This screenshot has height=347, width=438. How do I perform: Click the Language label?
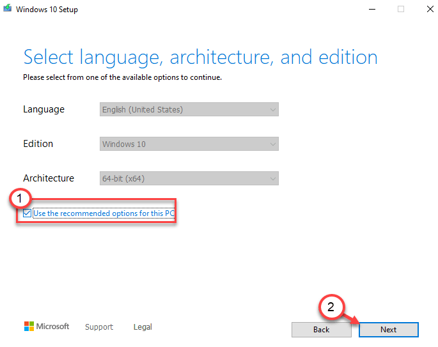tap(44, 109)
